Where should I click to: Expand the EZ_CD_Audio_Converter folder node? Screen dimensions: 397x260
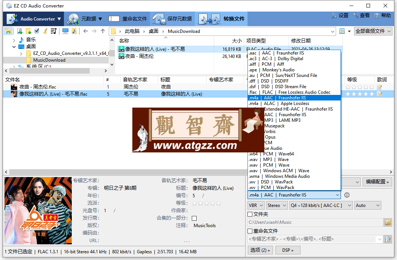(21, 54)
